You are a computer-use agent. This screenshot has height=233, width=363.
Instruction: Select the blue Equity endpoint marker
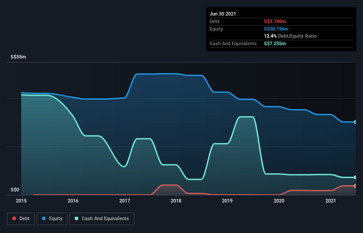(355, 122)
